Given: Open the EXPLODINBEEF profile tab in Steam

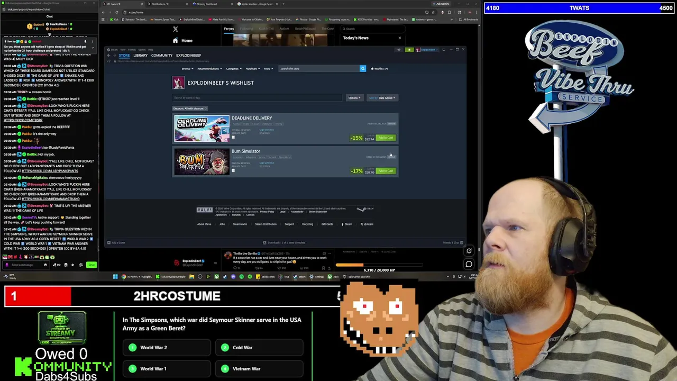Looking at the screenshot, I should 188,55.
